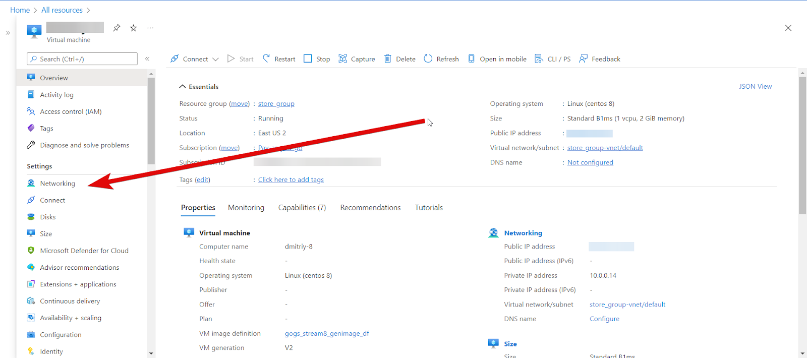Go to Home breadcrumb
Viewport: 807px width, 358px height.
point(20,10)
